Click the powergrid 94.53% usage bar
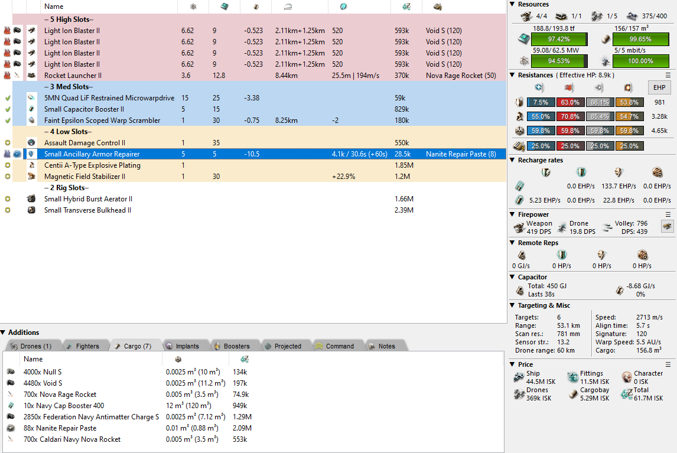This screenshot has height=453, width=677. click(x=559, y=61)
